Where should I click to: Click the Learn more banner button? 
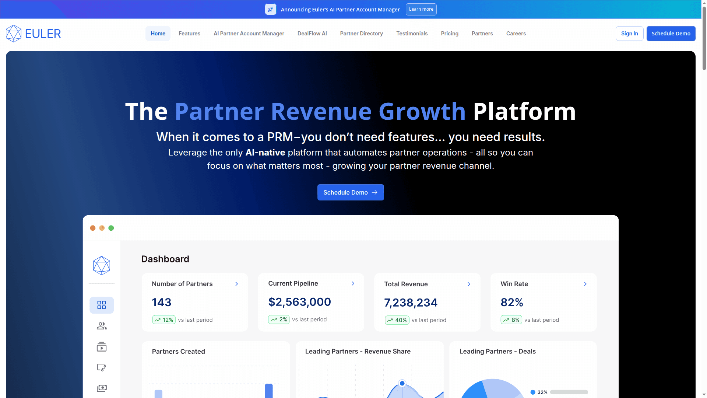tap(421, 9)
